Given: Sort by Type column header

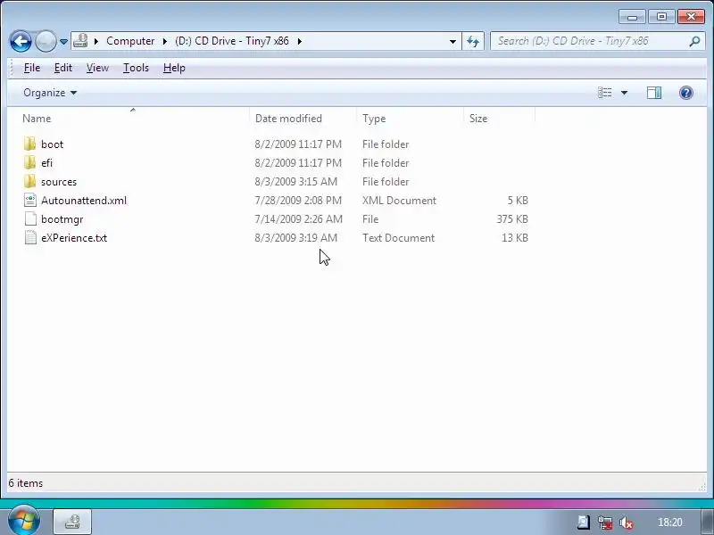Looking at the screenshot, I should 411,119.
